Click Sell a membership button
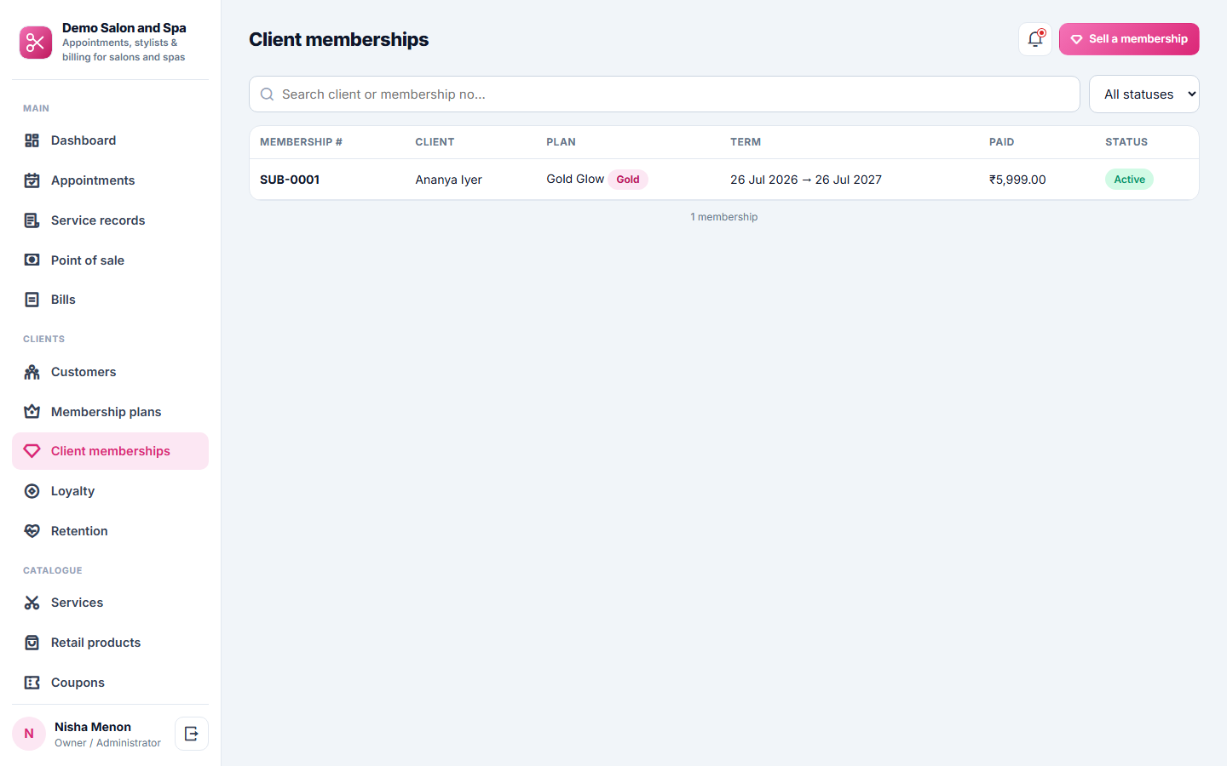1227x766 pixels. (x=1129, y=39)
